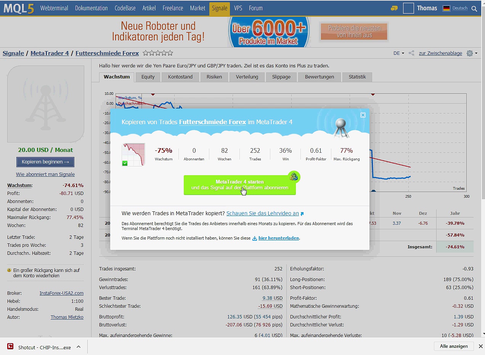Click the search magnifier icon
Screen dimensions: 485x355
click(x=474, y=8)
